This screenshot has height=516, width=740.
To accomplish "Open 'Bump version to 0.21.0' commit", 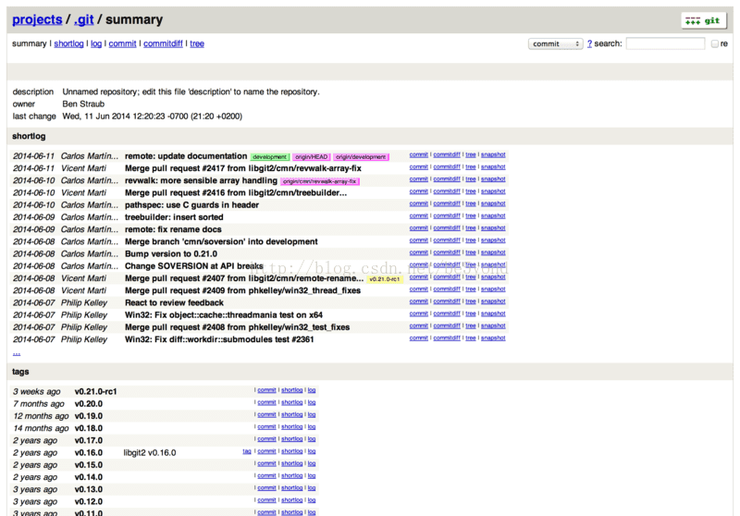I will [171, 253].
